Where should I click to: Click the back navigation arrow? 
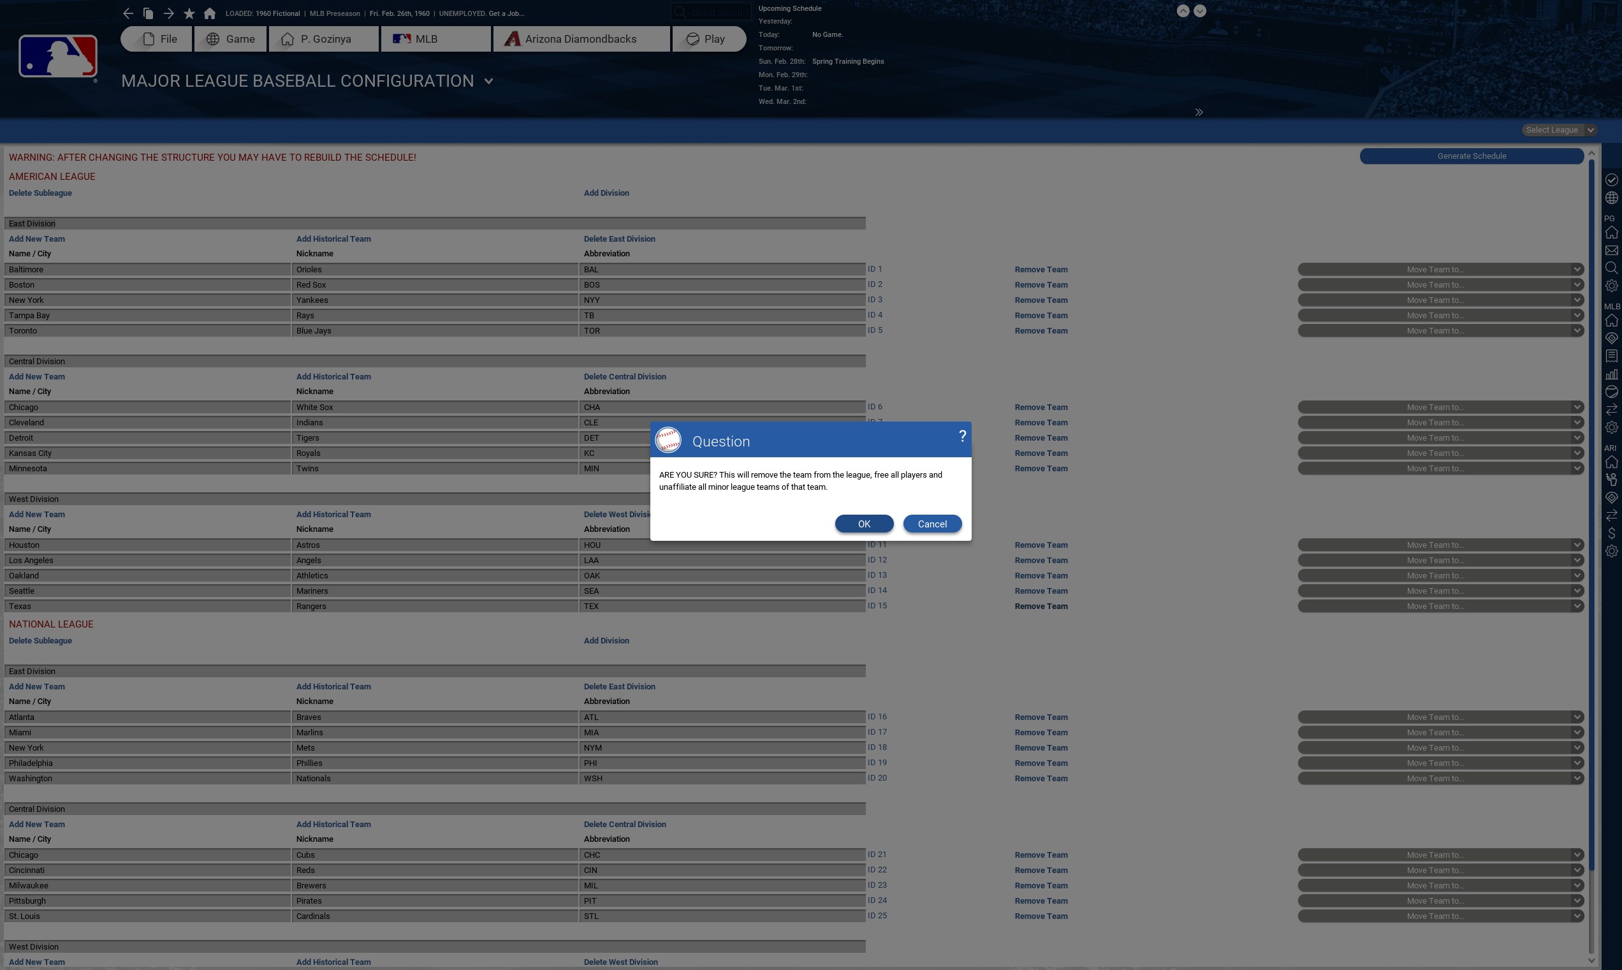pyautogui.click(x=128, y=13)
